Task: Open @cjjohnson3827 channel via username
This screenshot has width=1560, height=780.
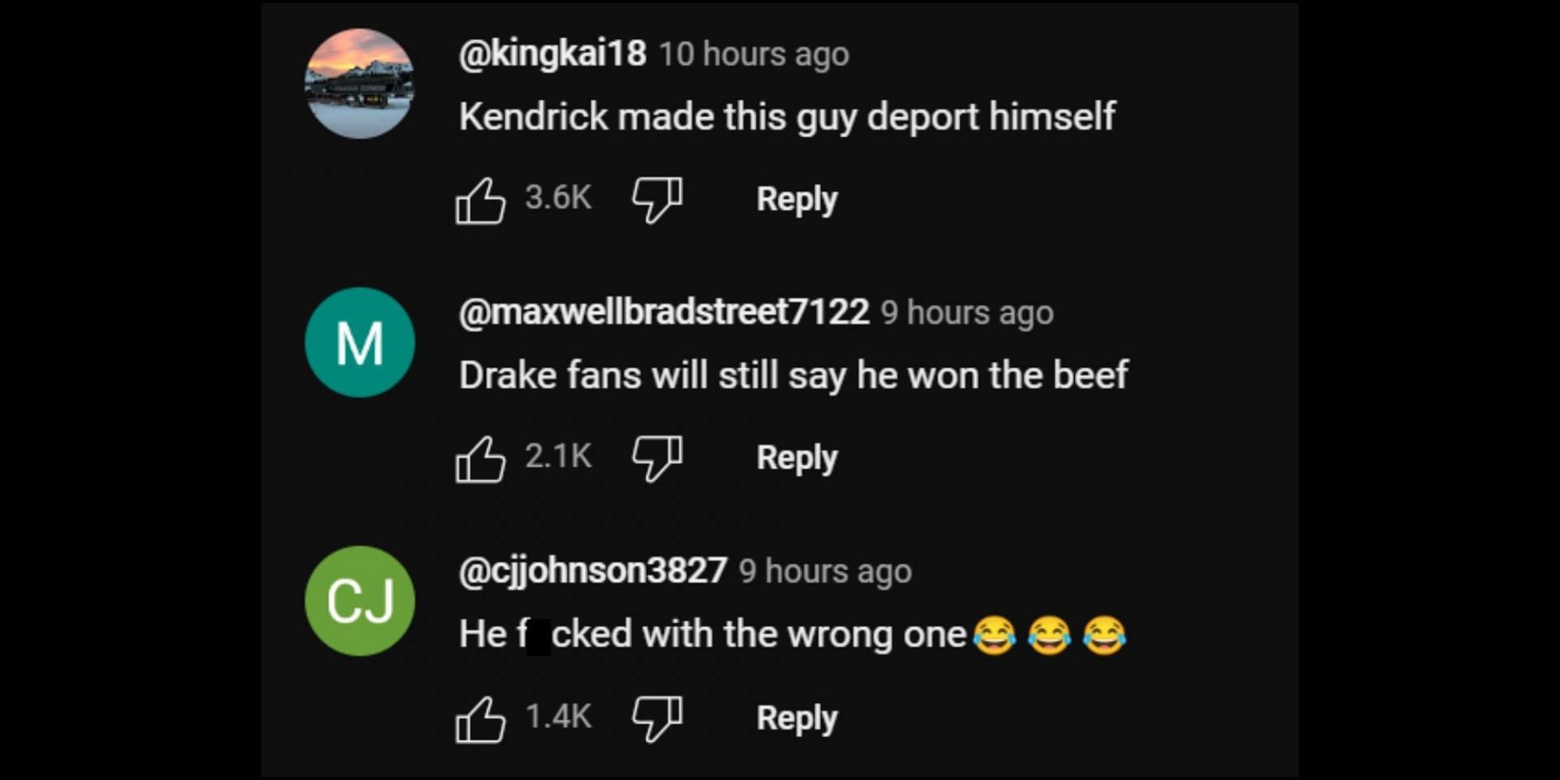Action: tap(592, 571)
